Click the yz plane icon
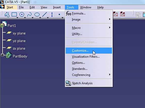The height and width of the screenshot is (108, 145). coord(9,40)
